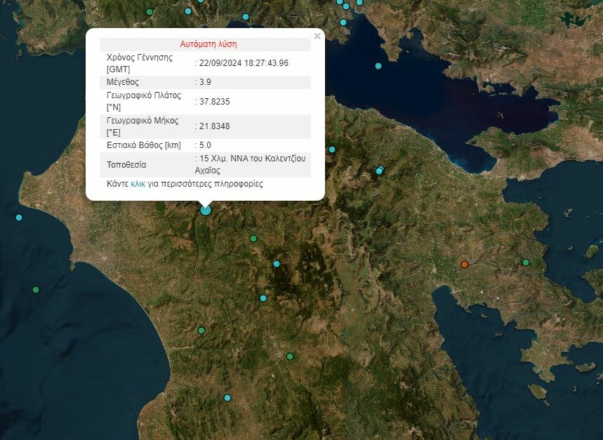
Task: Click the Εστιακό Βάθος [km] label
Action: 144,145
